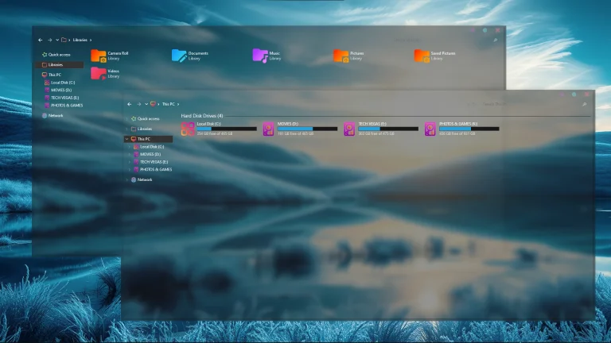611x343 pixels.
Task: Open the Camera Roll library folder
Action: 99,56
